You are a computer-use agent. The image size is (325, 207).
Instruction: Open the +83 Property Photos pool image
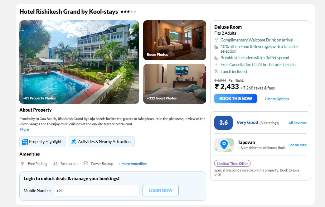79,62
